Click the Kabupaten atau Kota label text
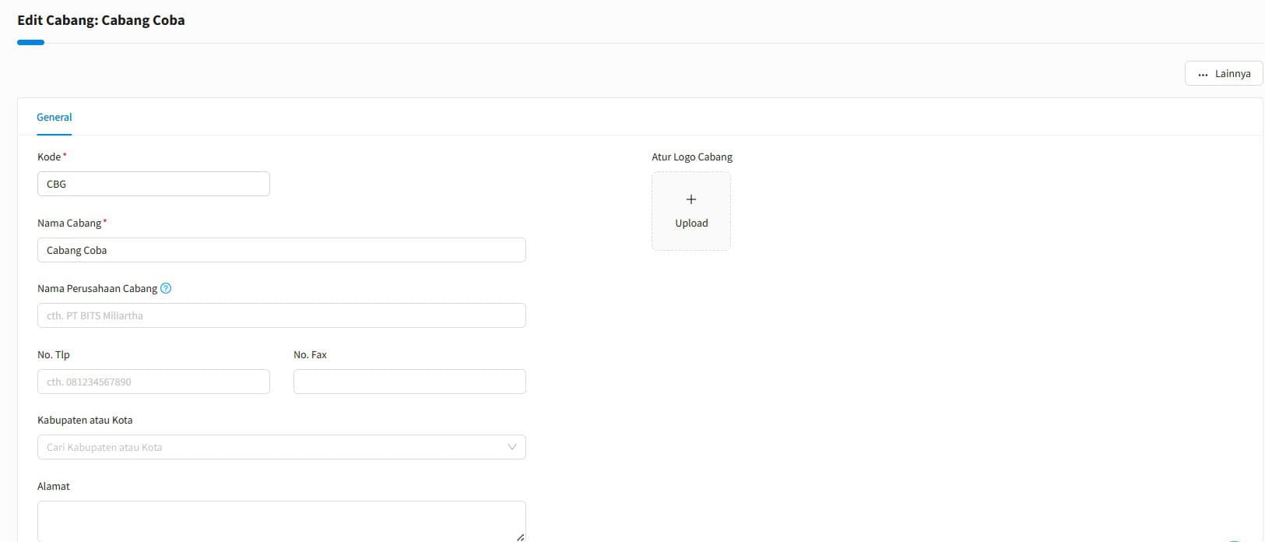 (x=85, y=421)
